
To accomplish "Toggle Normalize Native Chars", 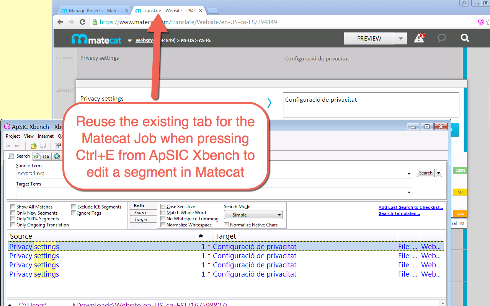I will pyautogui.click(x=227, y=225).
